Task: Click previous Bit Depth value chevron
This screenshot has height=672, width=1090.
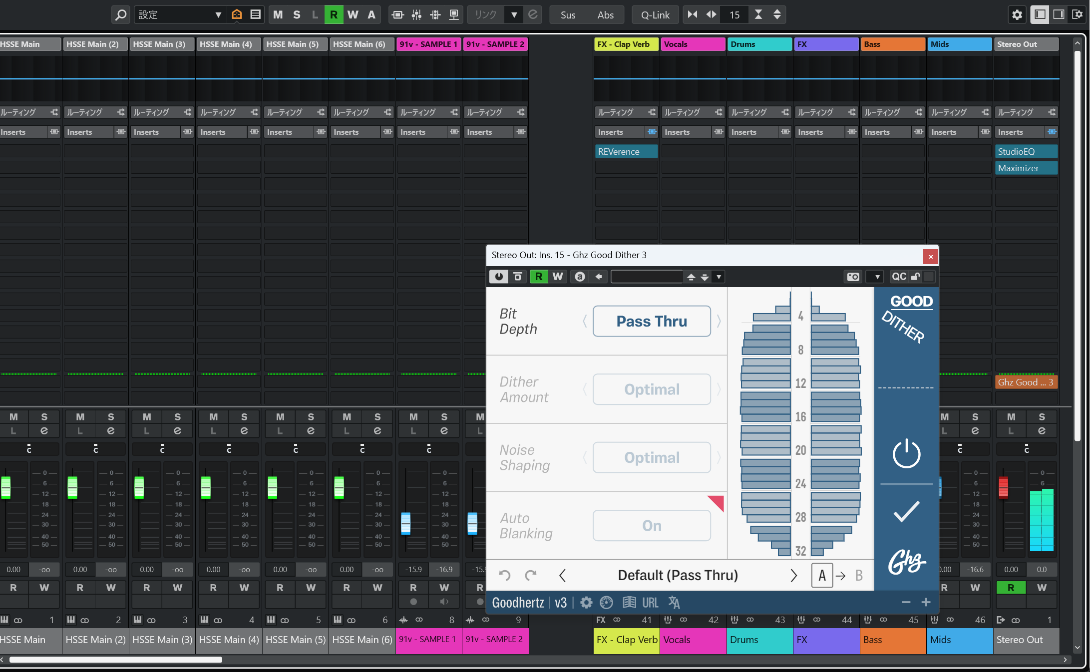Action: click(x=585, y=321)
